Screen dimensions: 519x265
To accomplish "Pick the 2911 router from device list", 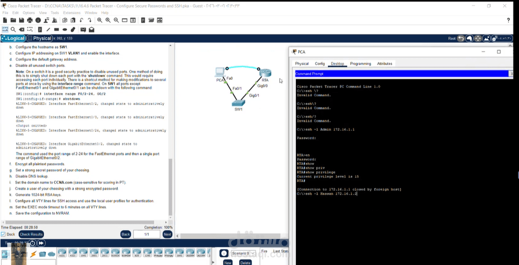I will (x=104, y=253).
